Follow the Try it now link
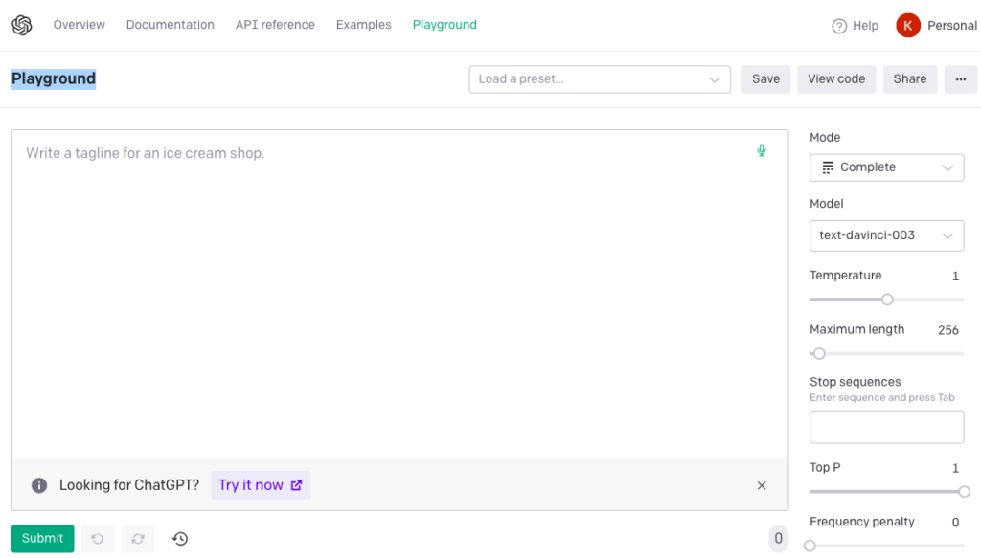Image resolution: width=981 pixels, height=558 pixels. coord(261,485)
